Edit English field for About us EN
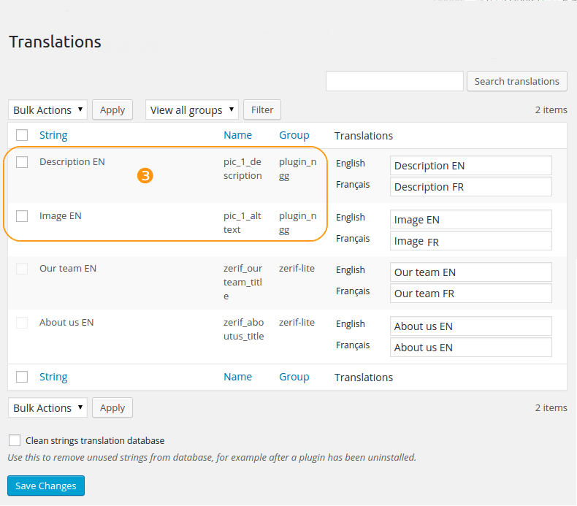The height and width of the screenshot is (506, 577). coord(471,326)
